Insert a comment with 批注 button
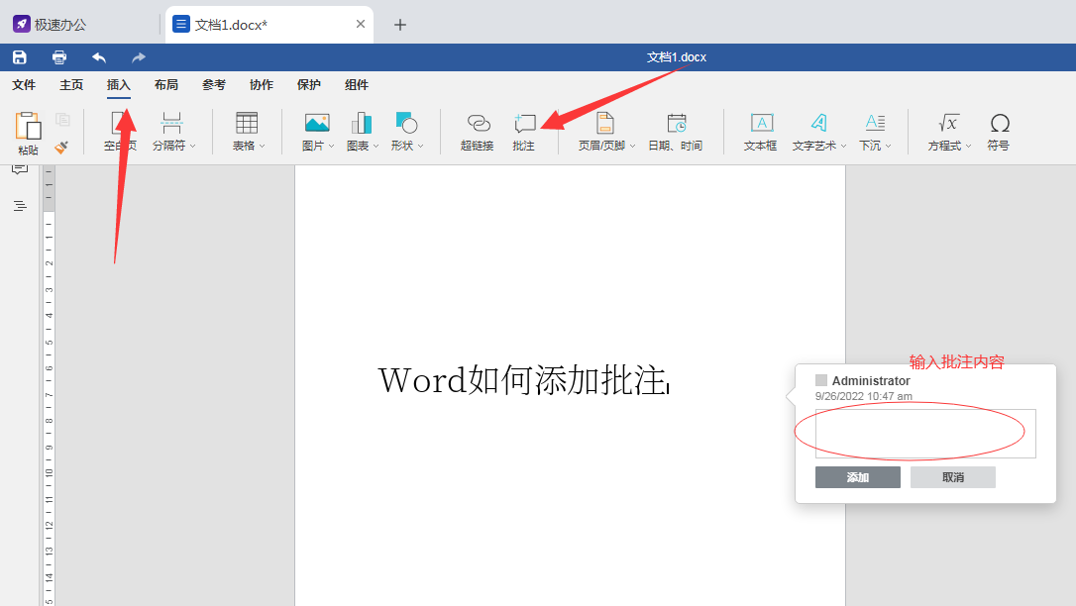This screenshot has width=1076, height=606. click(x=523, y=132)
